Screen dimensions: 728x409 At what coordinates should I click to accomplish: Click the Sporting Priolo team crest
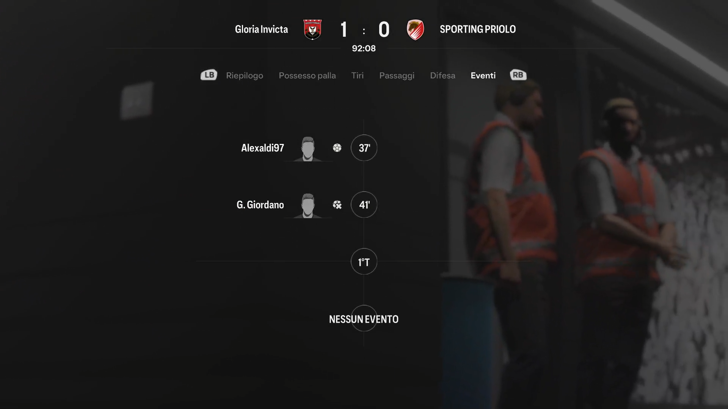pos(415,30)
